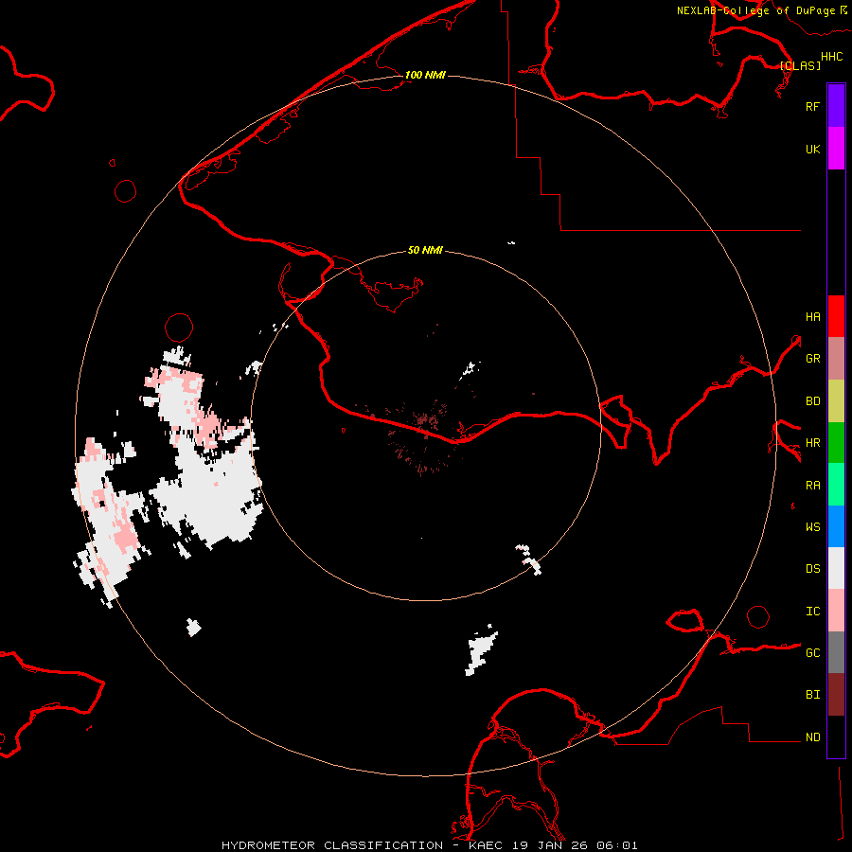This screenshot has height=852, width=852.
Task: Click the 06:01 timestamp
Action: coord(616,845)
